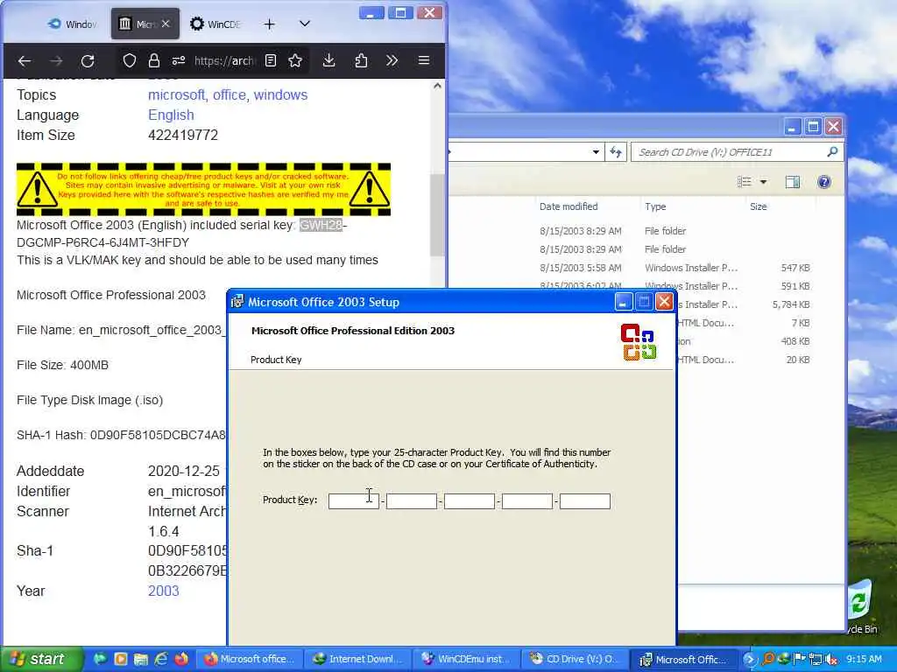Close the Office 2003 Setup window
The image size is (897, 672).
pos(664,301)
